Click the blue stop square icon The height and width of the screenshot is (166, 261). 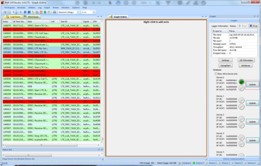point(29,12)
